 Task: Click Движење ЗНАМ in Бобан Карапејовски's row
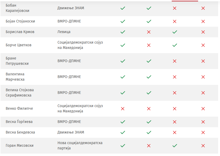point(71,8)
